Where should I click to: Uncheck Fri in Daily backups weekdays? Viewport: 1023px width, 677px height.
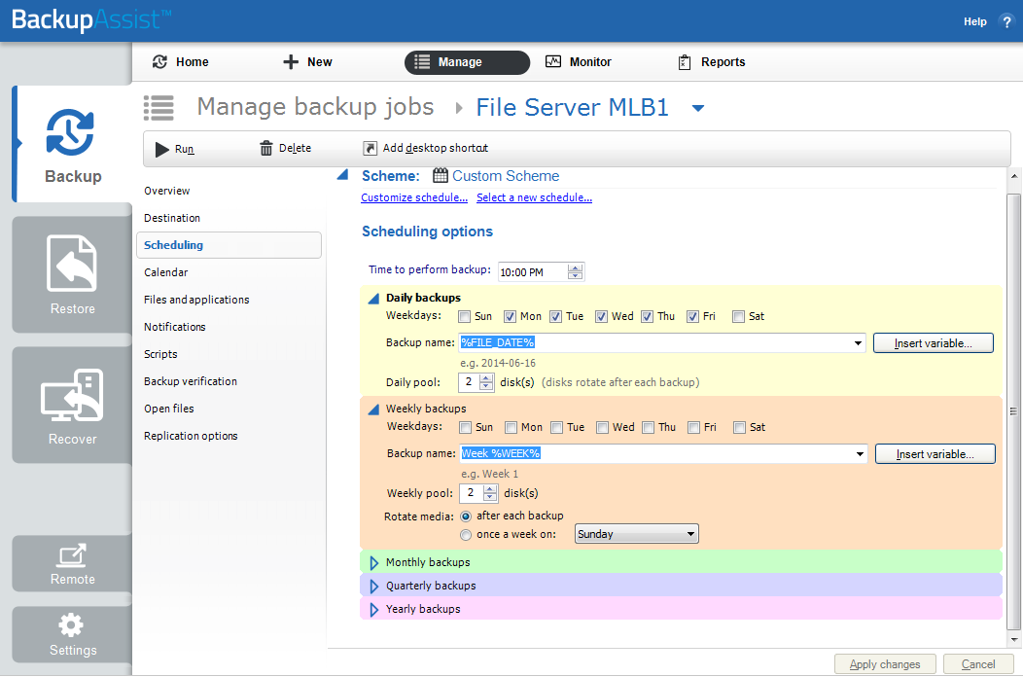coord(693,317)
